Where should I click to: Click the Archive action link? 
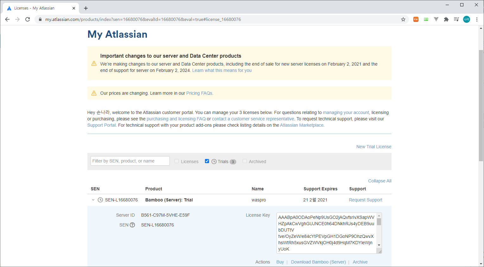point(360,262)
